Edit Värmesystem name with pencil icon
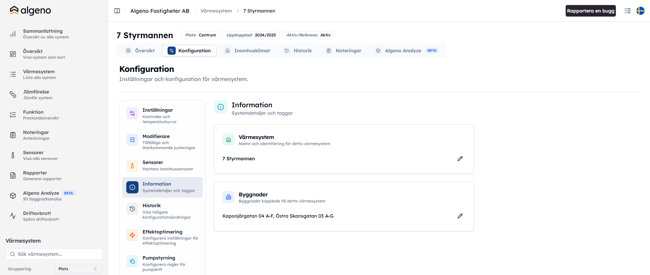Viewport: 650px width, 275px height. tap(460, 159)
